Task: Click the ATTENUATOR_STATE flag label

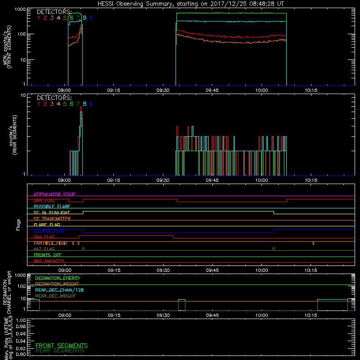Action: pyautogui.click(x=54, y=194)
